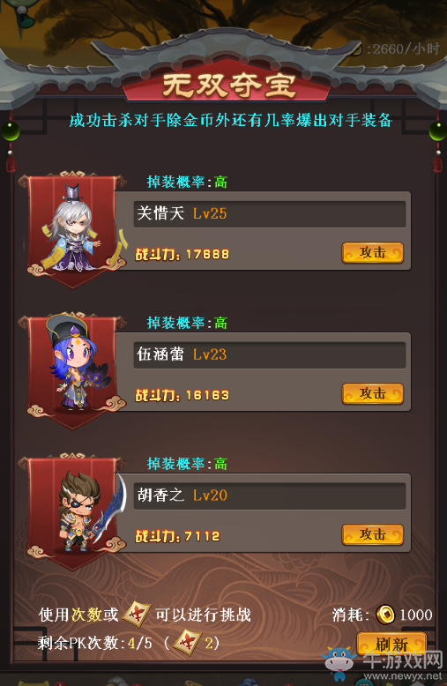
Task: Click the 伍涵蕾 Lv23 name bar
Action: 270,354
